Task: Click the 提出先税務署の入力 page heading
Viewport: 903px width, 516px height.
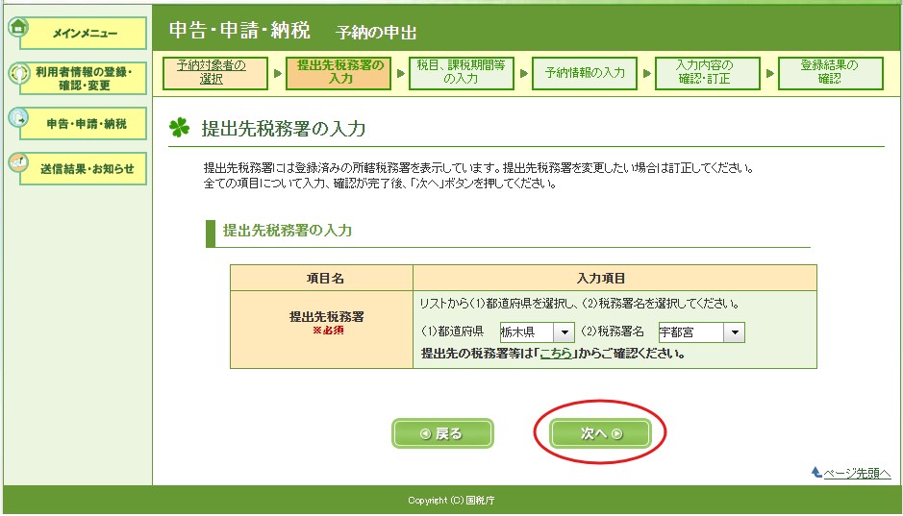Action: (283, 129)
